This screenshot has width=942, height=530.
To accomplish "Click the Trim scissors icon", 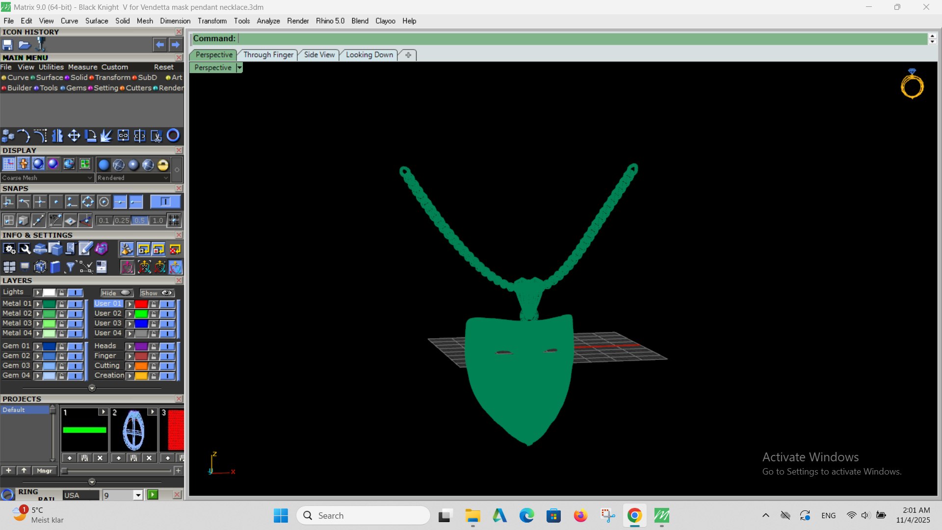I will click(156, 135).
